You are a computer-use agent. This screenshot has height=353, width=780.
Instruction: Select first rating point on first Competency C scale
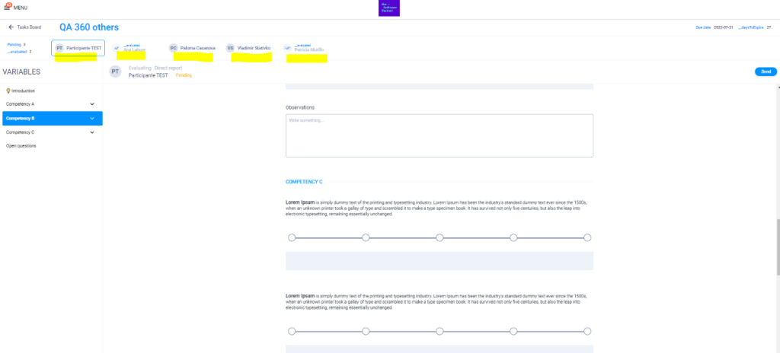292,237
